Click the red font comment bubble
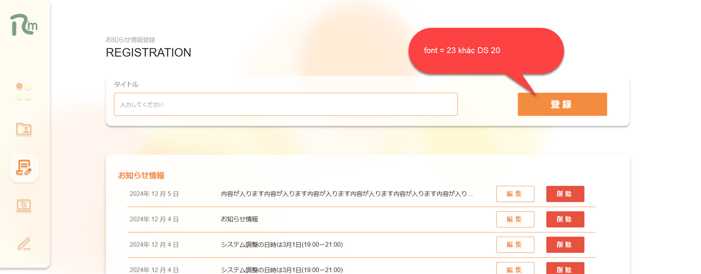Image resolution: width=701 pixels, height=274 pixels. (486, 51)
